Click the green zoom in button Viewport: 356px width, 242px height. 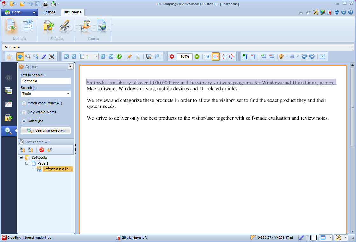pos(197,56)
